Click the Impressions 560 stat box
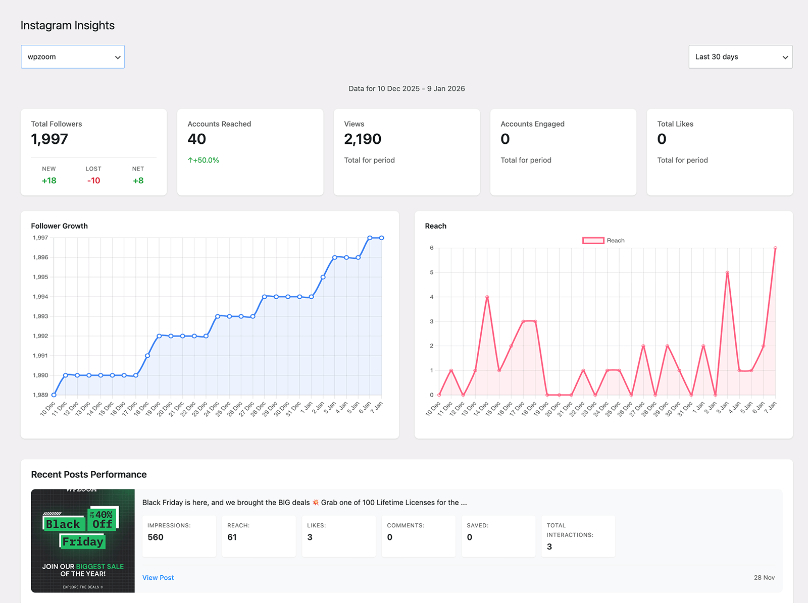 179,536
